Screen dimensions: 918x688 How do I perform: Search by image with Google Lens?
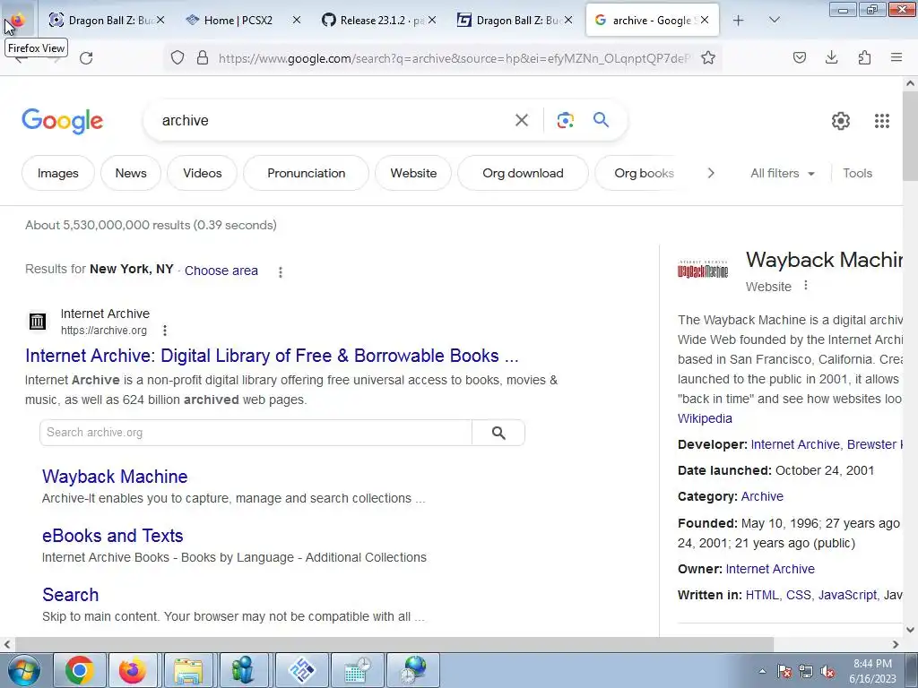[x=565, y=121]
